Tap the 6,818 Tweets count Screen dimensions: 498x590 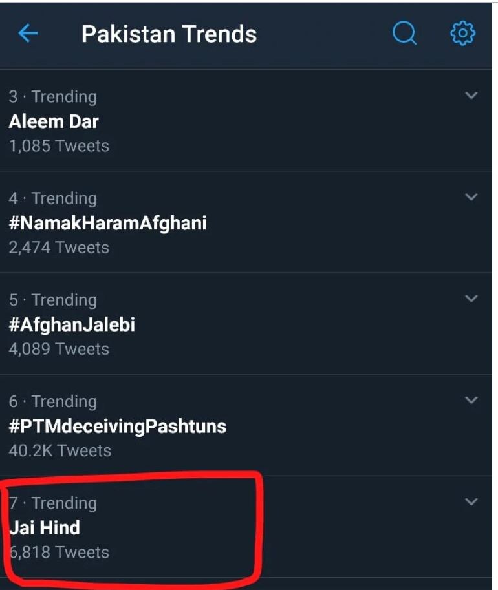pyautogui.click(x=59, y=552)
